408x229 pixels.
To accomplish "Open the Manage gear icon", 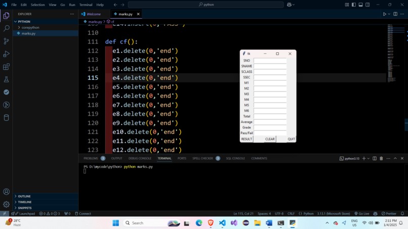I will point(6,205).
